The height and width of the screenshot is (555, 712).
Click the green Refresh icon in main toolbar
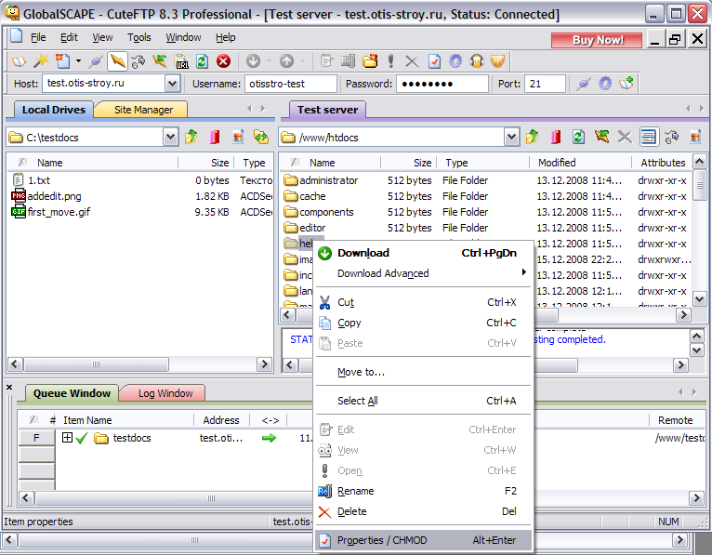click(202, 60)
